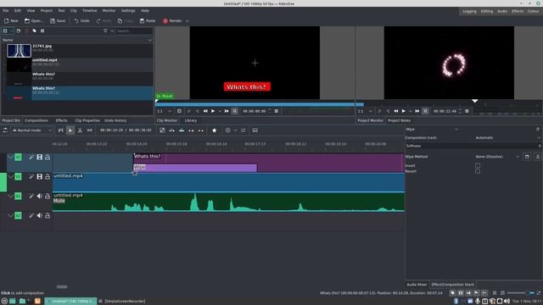Activate the selection arrow tool

pyautogui.click(x=70, y=130)
